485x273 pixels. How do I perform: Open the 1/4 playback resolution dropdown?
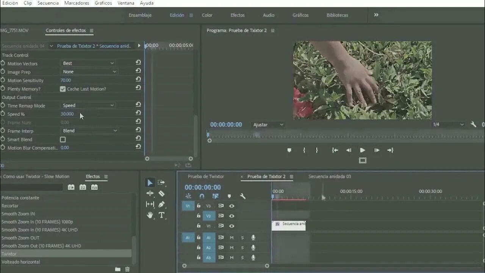point(448,124)
